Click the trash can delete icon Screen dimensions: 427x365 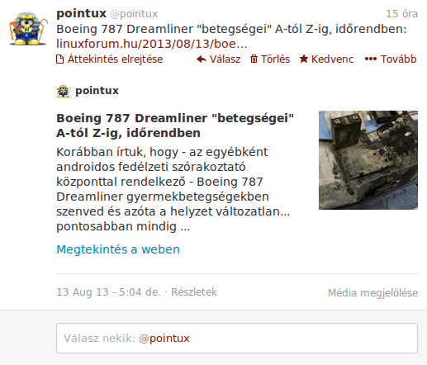(x=254, y=59)
